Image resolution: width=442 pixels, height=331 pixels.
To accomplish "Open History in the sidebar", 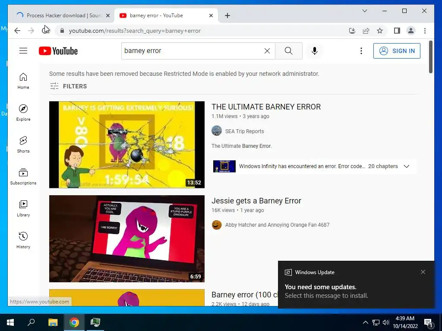I will (x=23, y=240).
